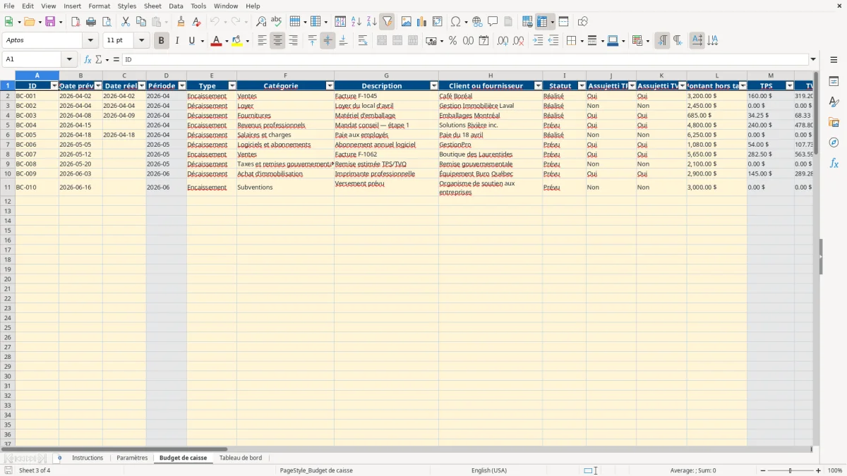Expand the Name Box dropdown
Viewport: 847px width, 476px height.
pyautogui.click(x=69, y=59)
